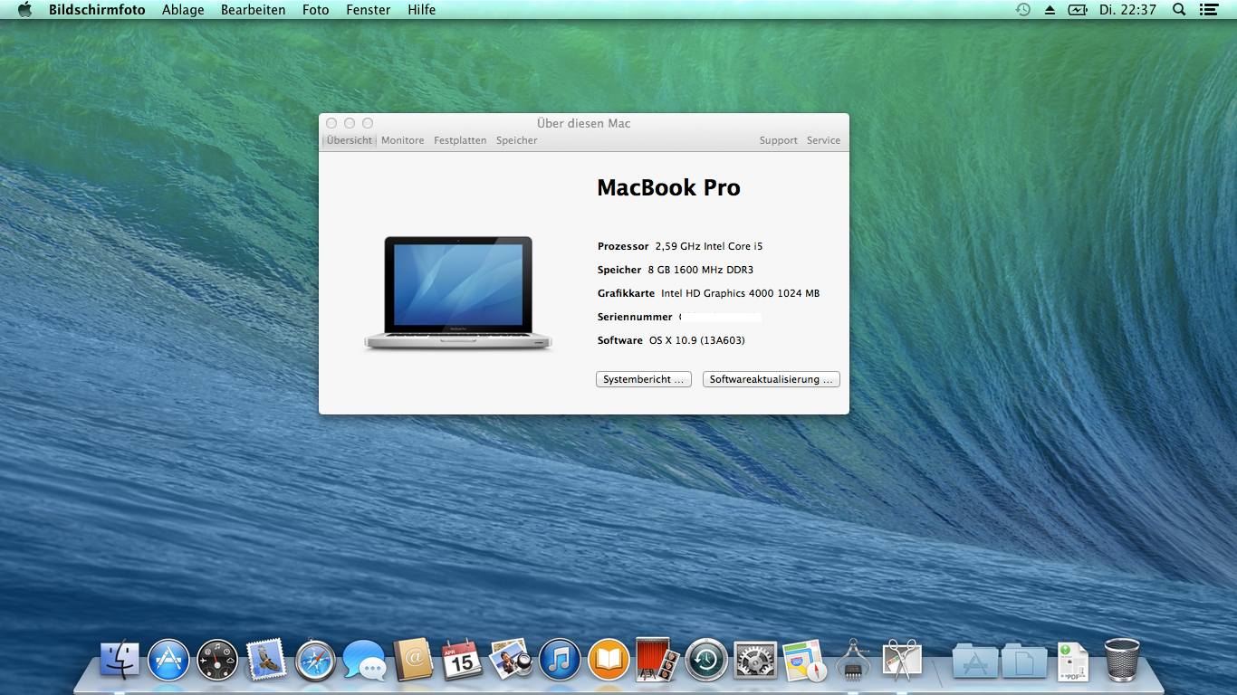Open the Support section
The image size is (1237, 695).
[x=779, y=140]
